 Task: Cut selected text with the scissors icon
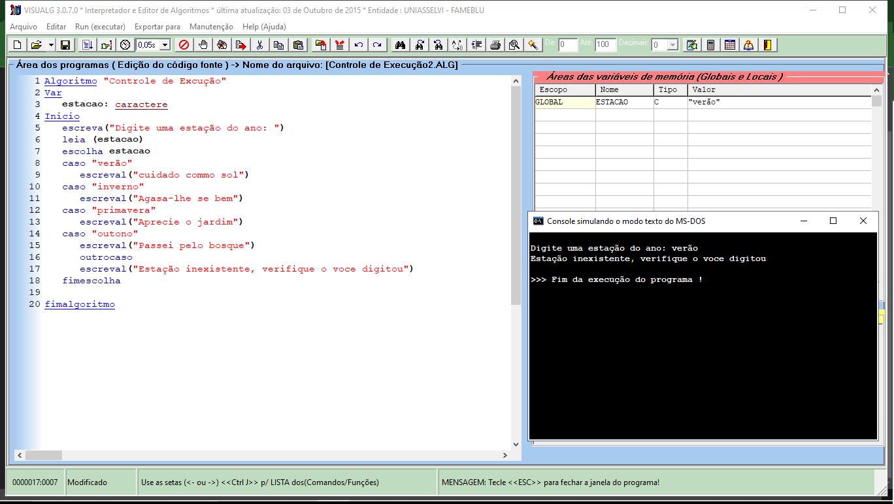point(260,45)
